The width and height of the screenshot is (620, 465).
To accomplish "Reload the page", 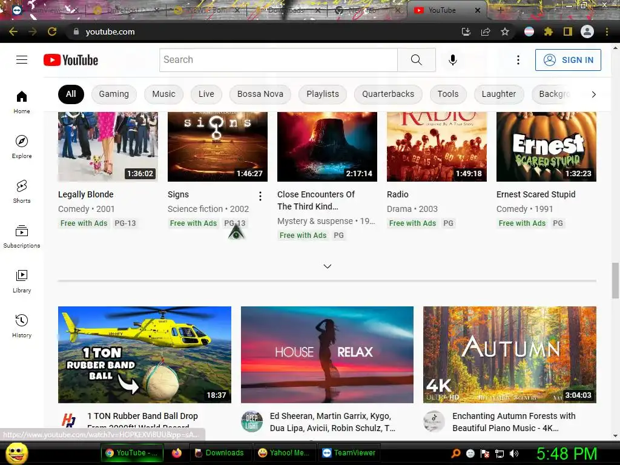I will click(52, 31).
